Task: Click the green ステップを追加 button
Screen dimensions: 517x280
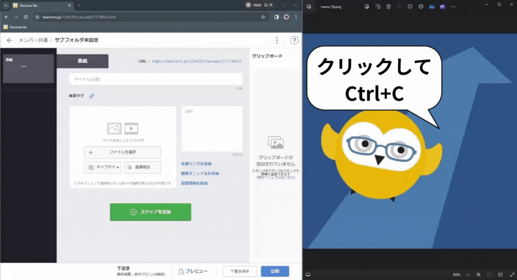Action: click(x=150, y=212)
